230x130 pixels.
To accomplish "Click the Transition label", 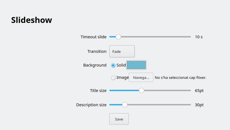I will (97, 51).
